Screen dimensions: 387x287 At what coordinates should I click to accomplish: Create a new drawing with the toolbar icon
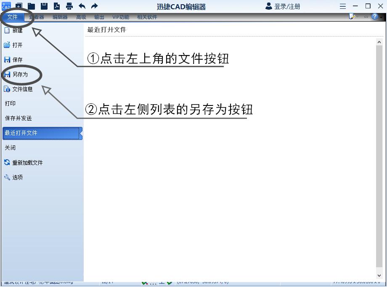tap(19, 5)
